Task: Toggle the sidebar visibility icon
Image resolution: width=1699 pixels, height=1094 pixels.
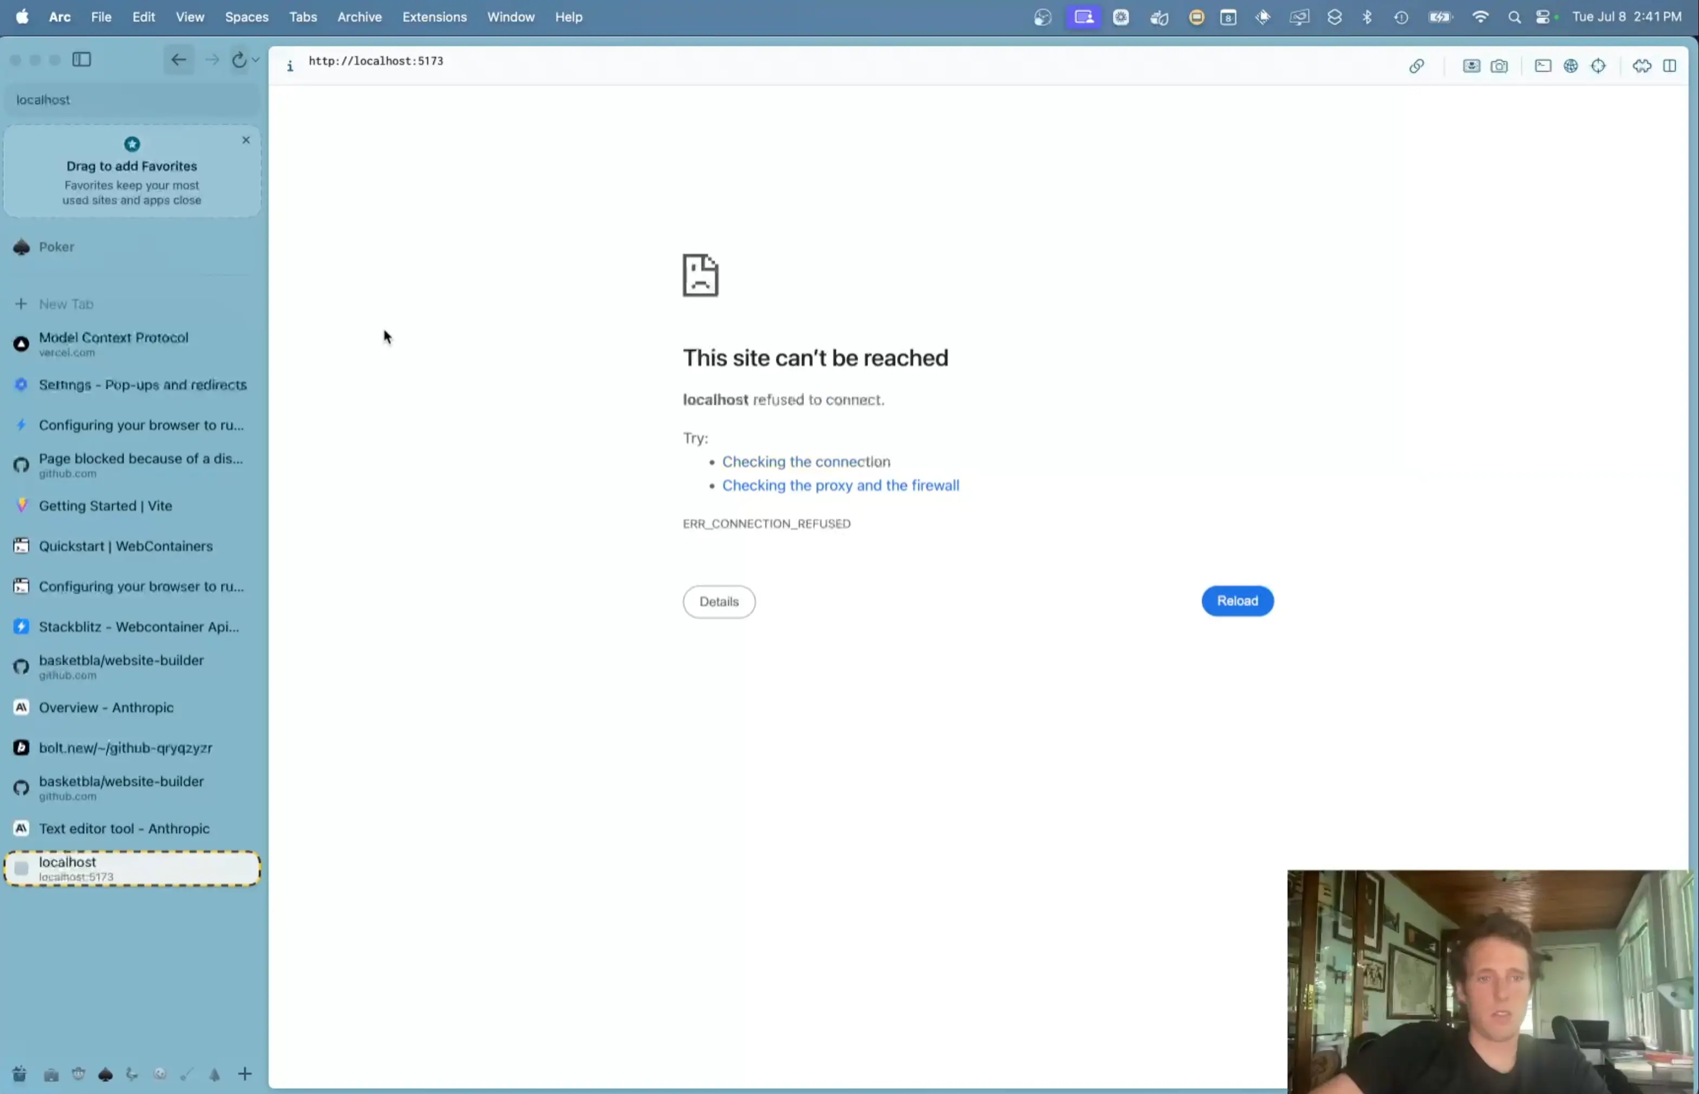Action: (82, 60)
